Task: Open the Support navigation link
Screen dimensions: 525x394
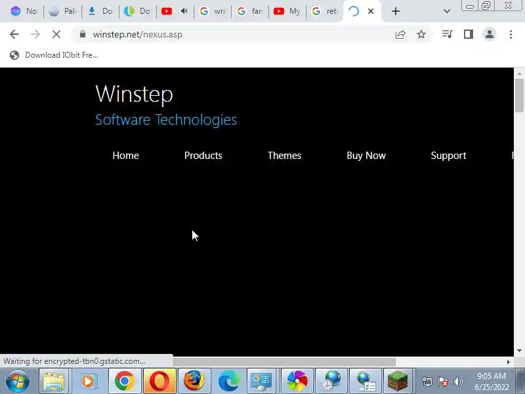Action: (448, 156)
